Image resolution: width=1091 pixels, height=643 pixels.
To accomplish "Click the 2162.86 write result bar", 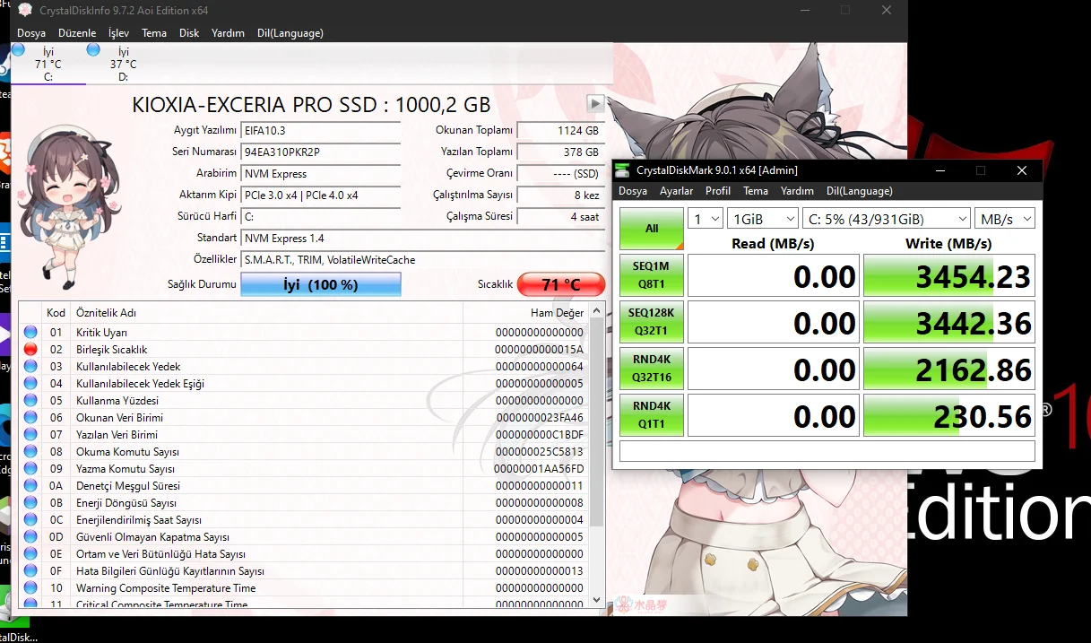I will [x=949, y=369].
